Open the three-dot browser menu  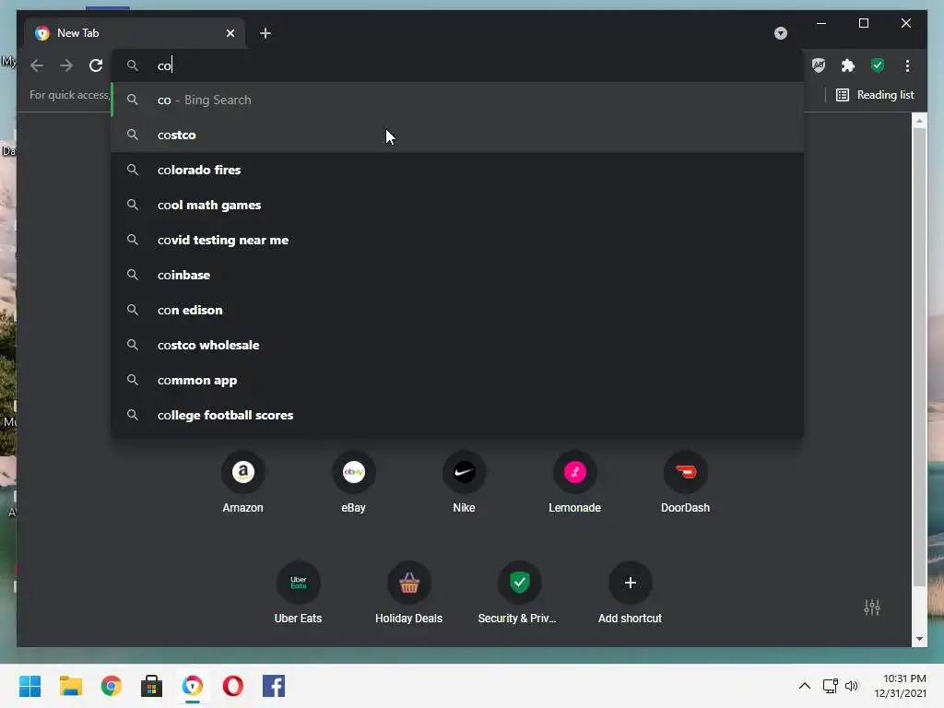coord(907,65)
